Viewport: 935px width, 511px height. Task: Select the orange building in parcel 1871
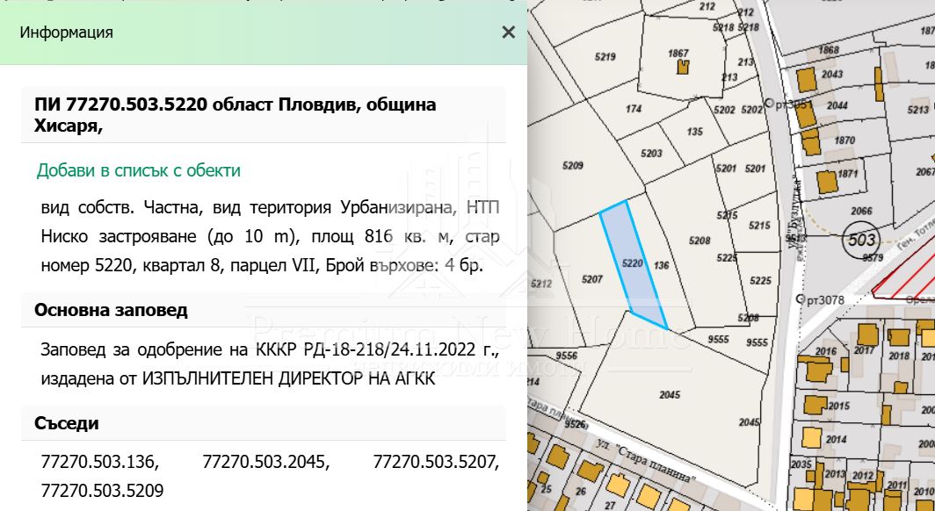[827, 182]
